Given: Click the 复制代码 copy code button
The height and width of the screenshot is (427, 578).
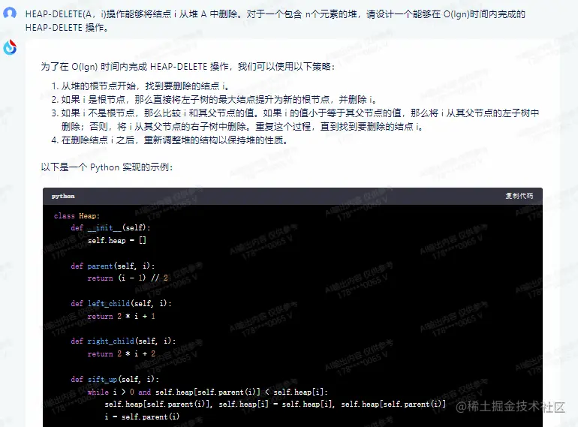Looking at the screenshot, I should tap(519, 196).
